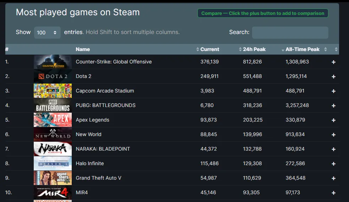Click sort arrows in last header column

coord(336,49)
